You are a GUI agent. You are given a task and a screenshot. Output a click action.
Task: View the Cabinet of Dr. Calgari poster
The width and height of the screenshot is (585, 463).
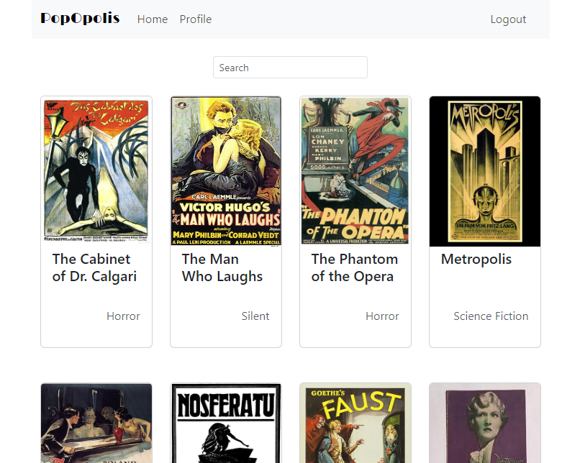pyautogui.click(x=96, y=170)
